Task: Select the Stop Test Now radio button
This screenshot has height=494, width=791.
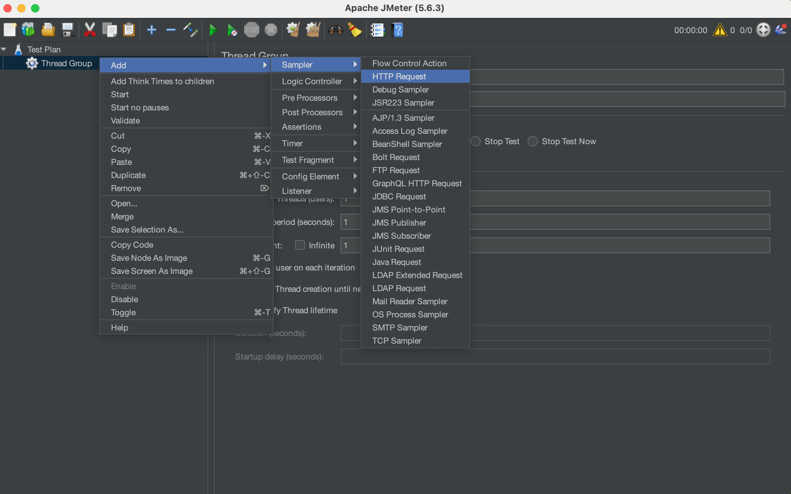Action: (533, 141)
